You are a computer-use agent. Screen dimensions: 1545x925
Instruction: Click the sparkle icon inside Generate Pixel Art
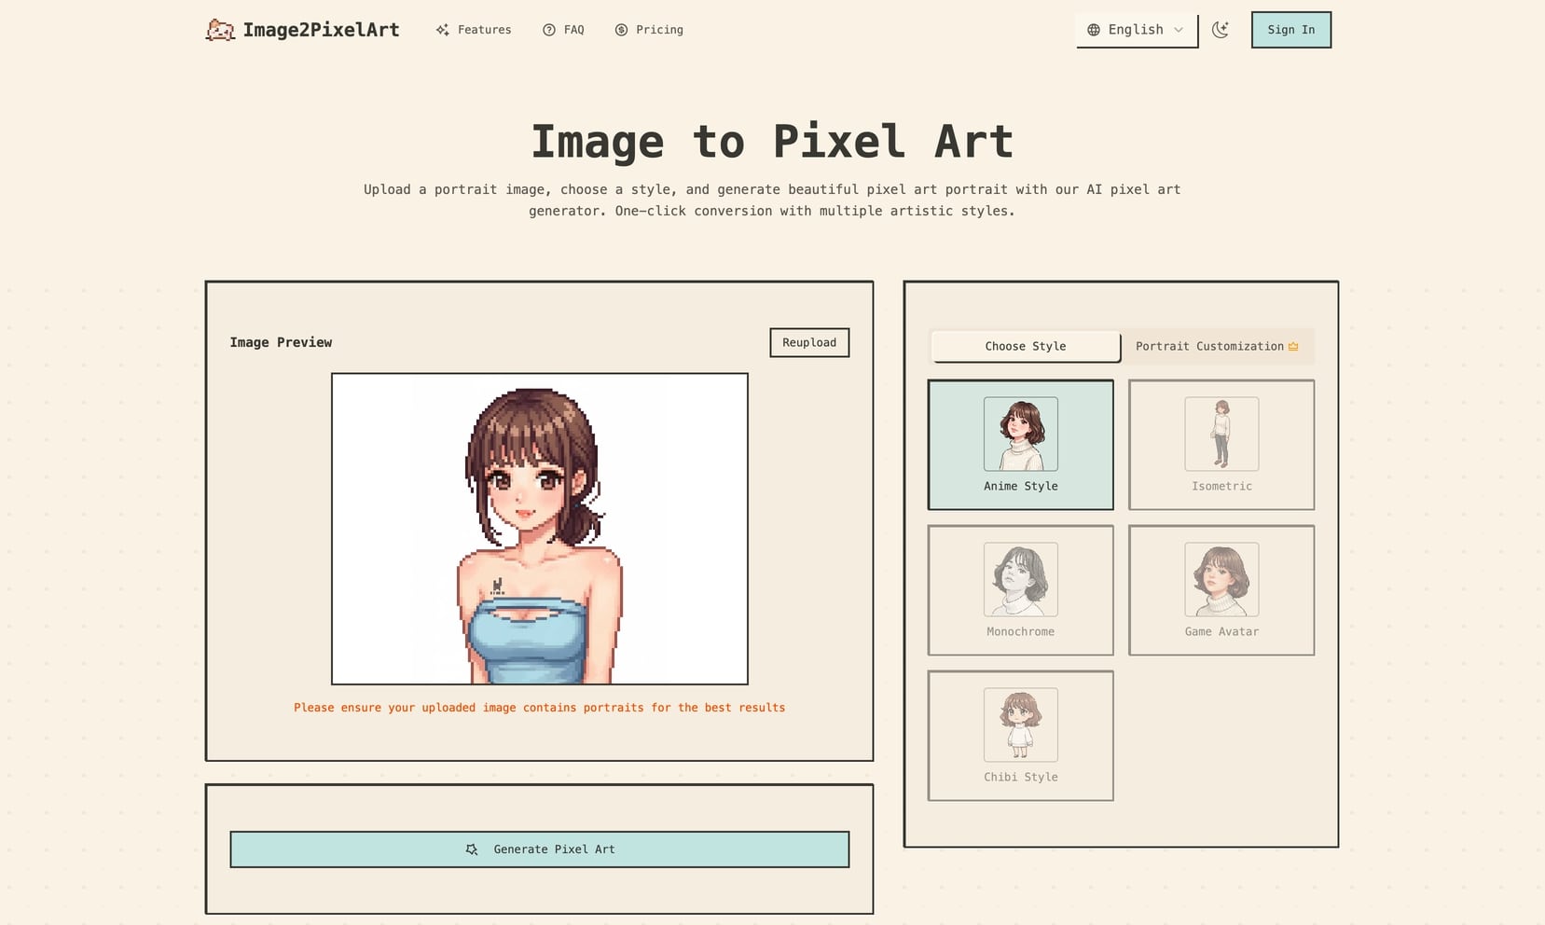pyautogui.click(x=473, y=849)
